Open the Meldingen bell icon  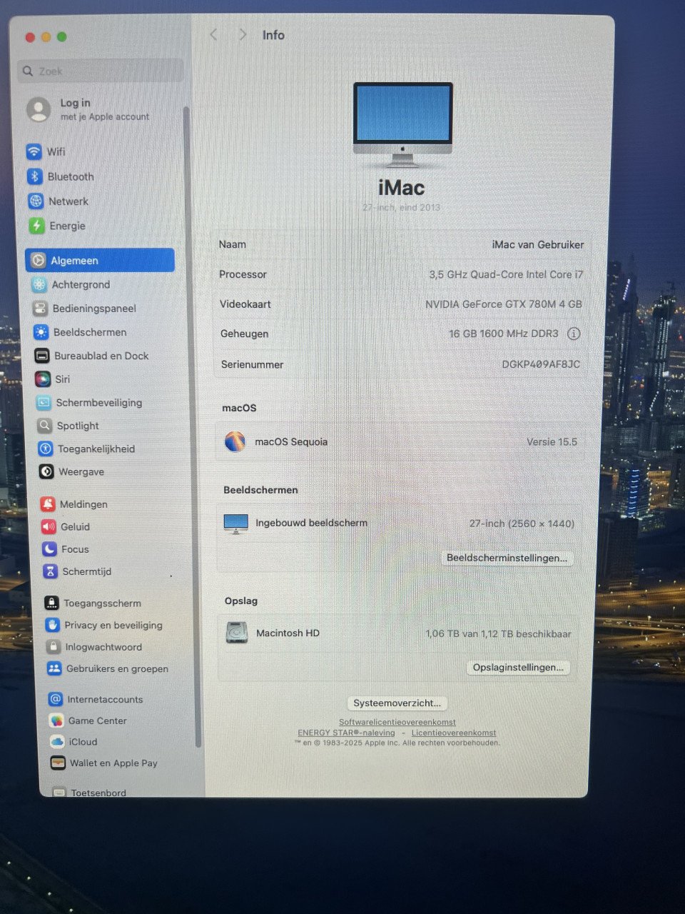click(x=48, y=504)
